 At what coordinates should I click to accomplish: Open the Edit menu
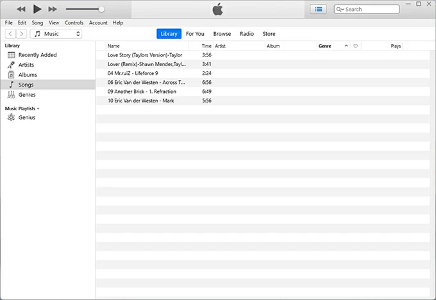coord(22,23)
